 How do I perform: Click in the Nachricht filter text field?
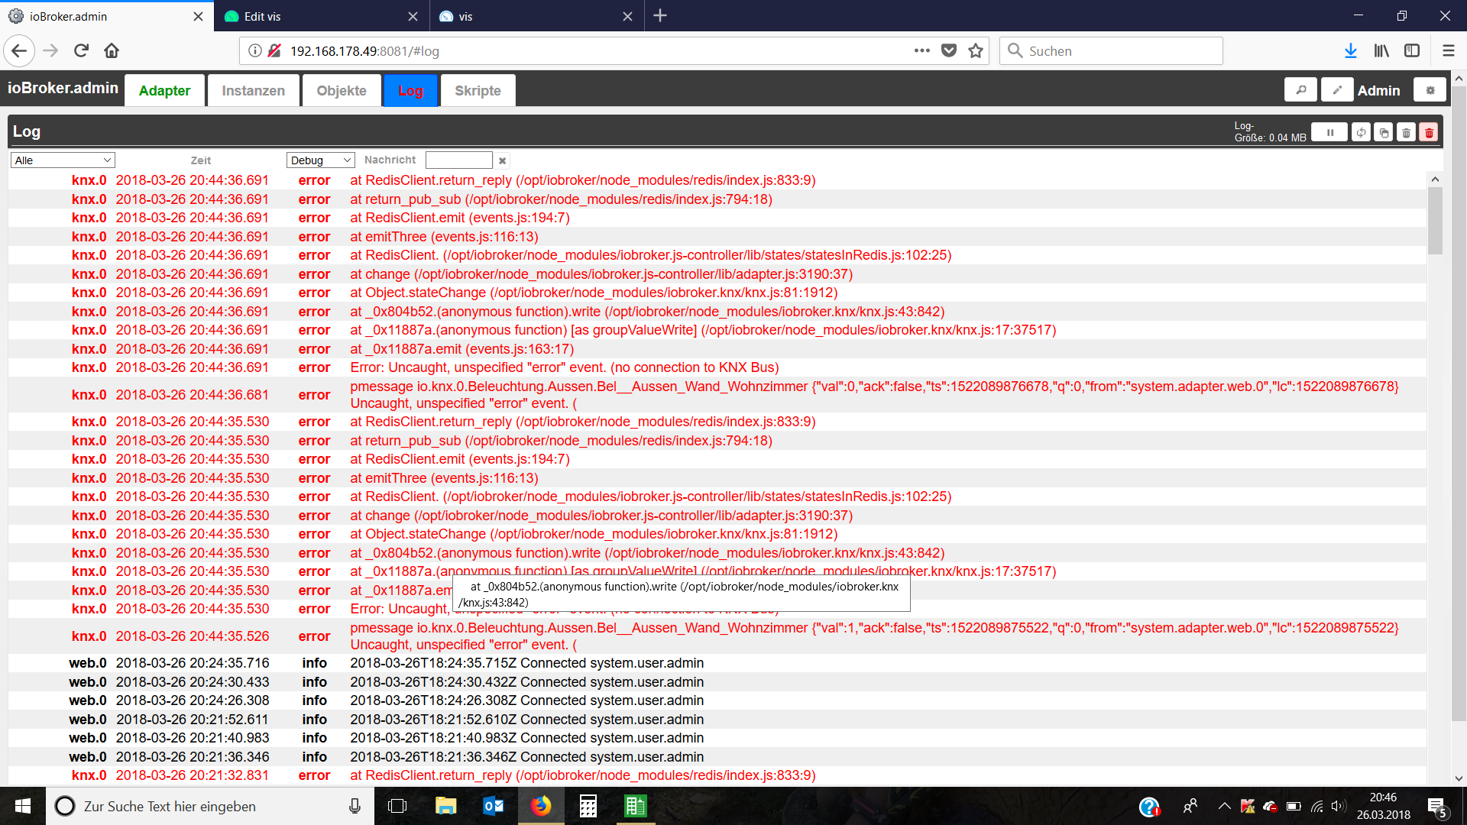click(x=458, y=160)
